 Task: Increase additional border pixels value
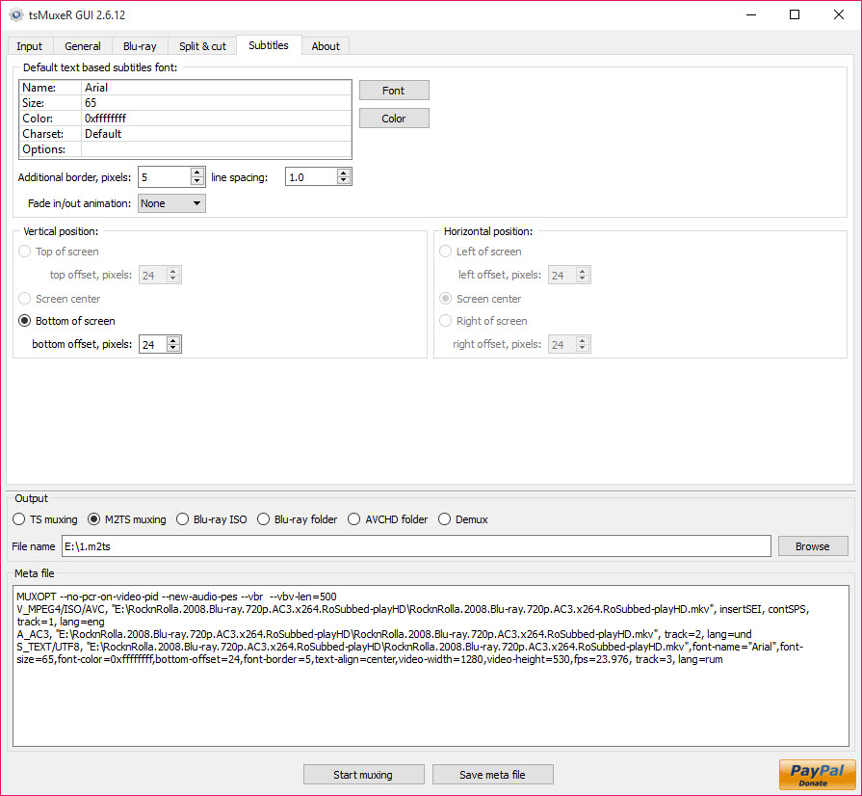point(196,172)
